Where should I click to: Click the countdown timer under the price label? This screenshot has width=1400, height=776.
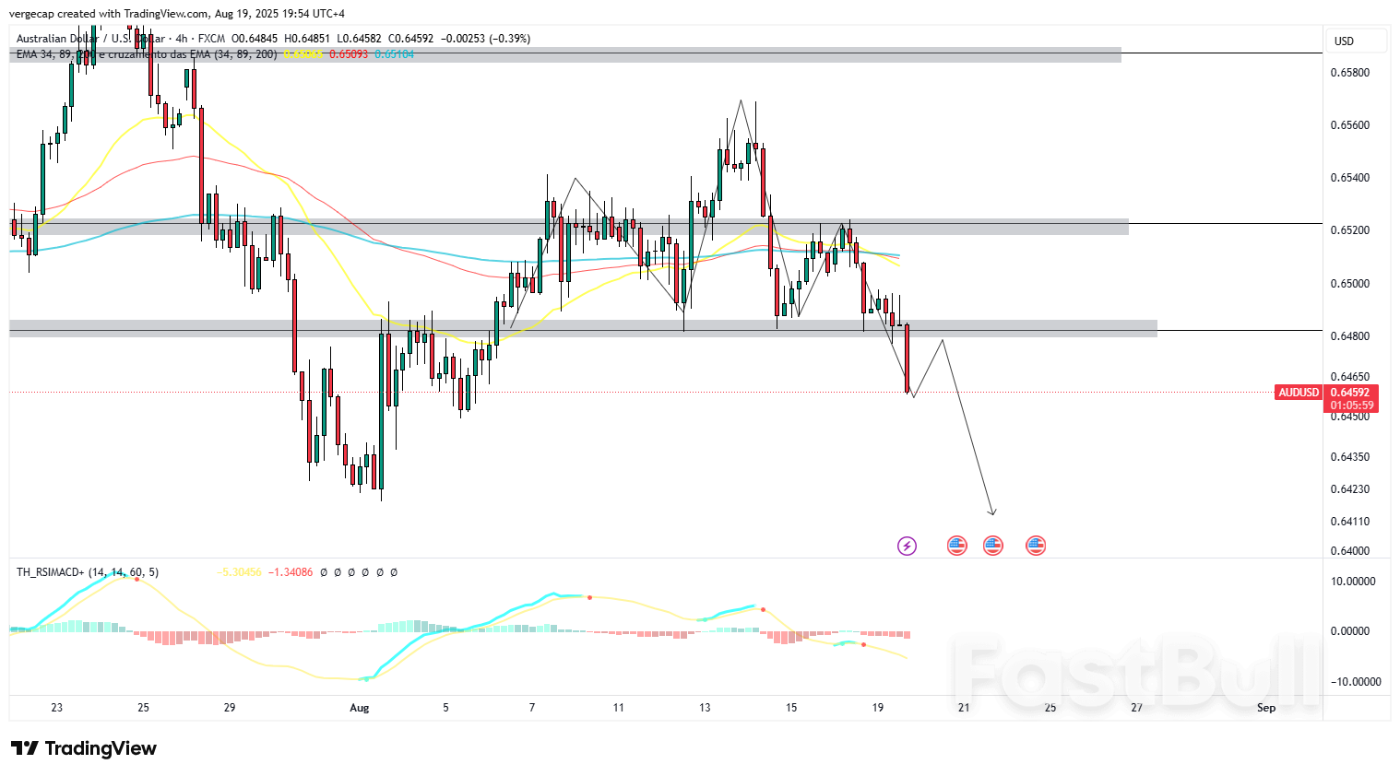[1352, 403]
